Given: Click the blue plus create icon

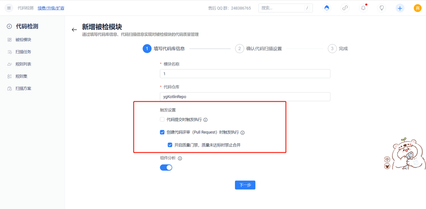Looking at the screenshot, I should (x=400, y=8).
